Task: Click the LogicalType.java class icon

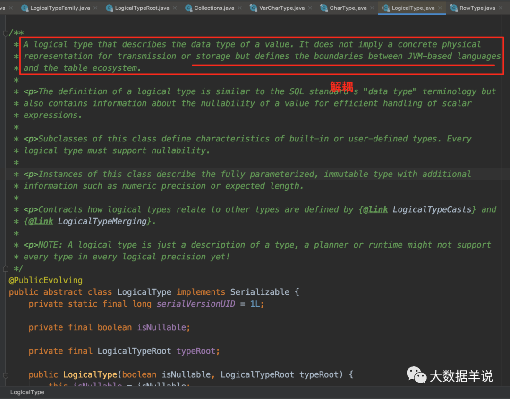Action: pyautogui.click(x=386, y=8)
